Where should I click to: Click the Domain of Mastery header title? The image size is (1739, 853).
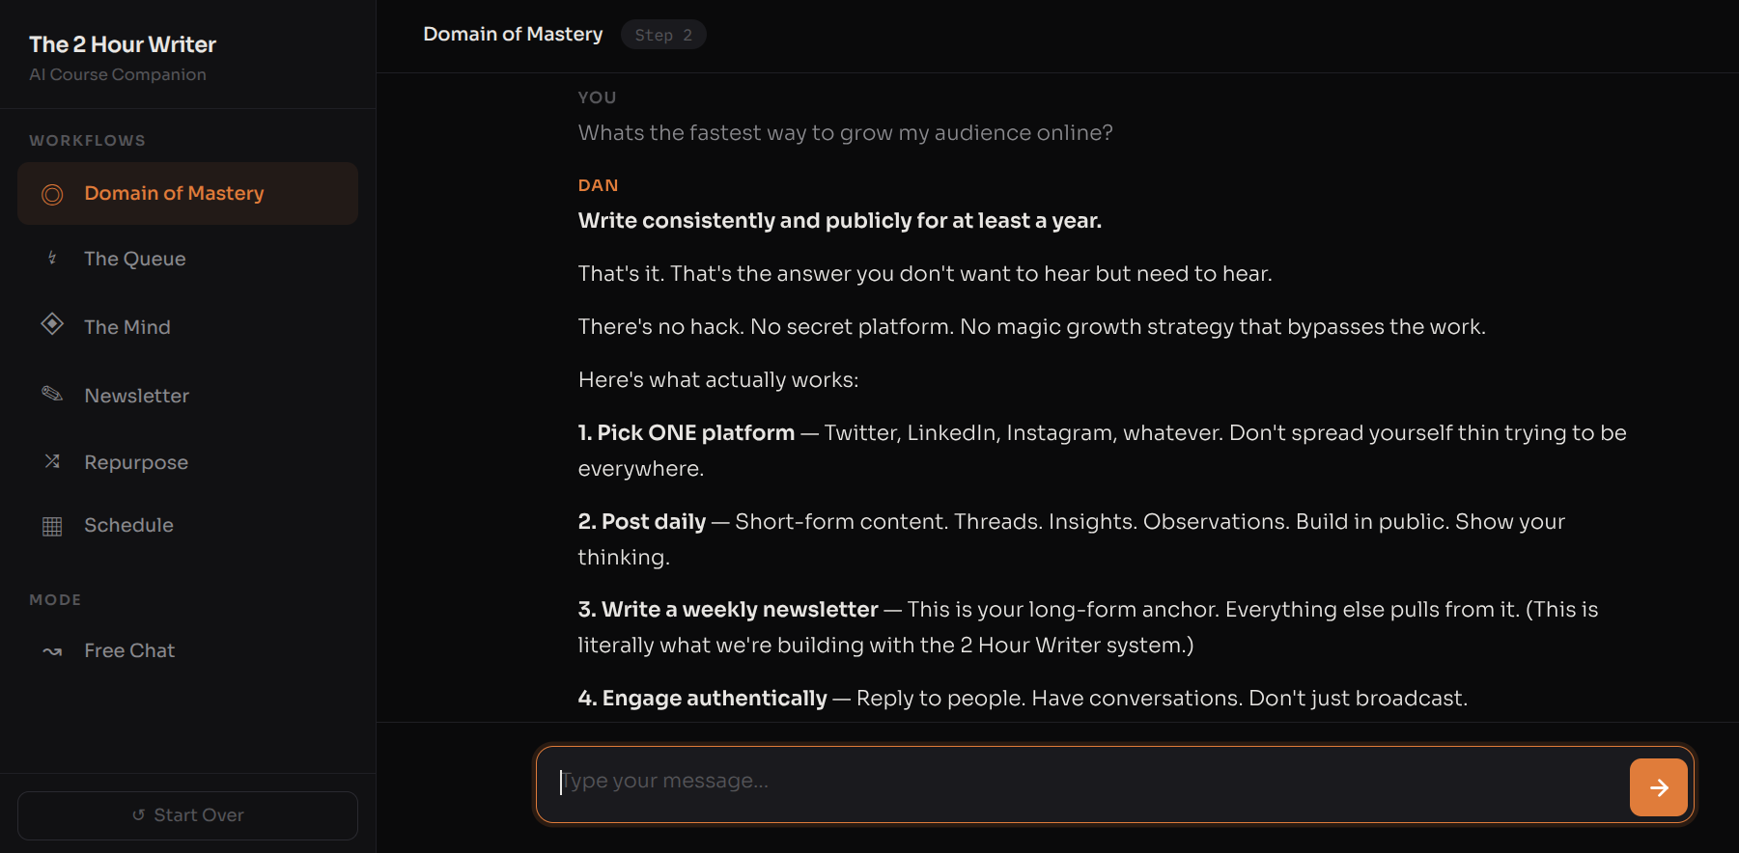pyautogui.click(x=513, y=34)
